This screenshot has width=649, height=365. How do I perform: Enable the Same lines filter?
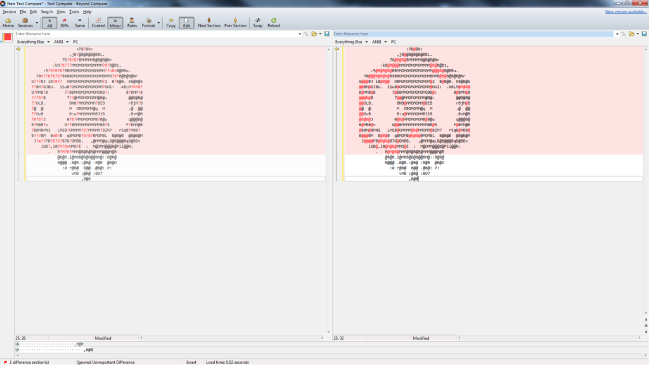click(80, 23)
